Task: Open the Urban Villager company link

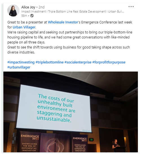Action: point(24,27)
